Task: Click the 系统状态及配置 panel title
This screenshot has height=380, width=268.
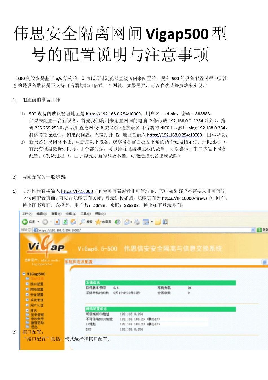Action: pos(79,262)
